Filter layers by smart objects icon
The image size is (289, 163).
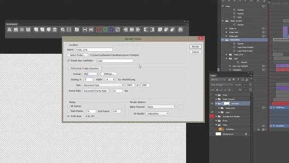point(247,80)
